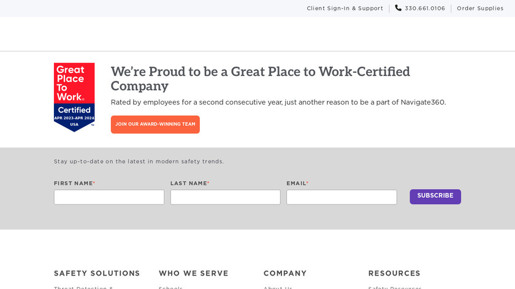515x289 pixels.
Task: Open Client Sign-In & Support link
Action: (x=345, y=9)
